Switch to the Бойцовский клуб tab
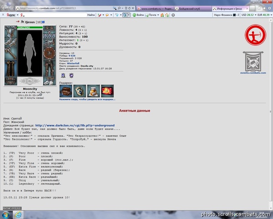This screenshot has width=273, height=219. coord(193,9)
